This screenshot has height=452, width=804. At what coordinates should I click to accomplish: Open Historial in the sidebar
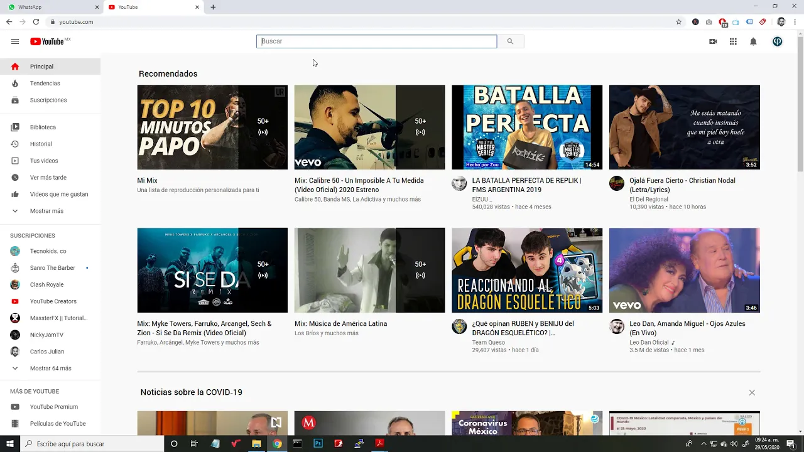(50, 144)
